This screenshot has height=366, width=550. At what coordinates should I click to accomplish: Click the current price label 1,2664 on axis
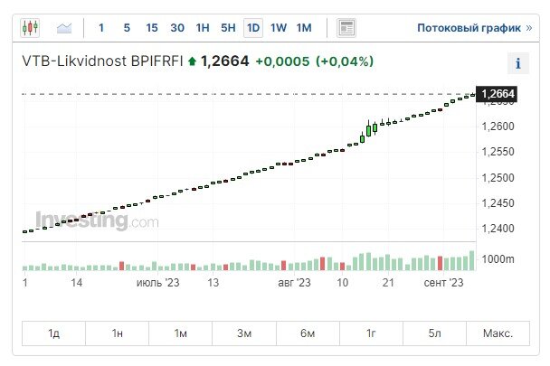pyautogui.click(x=497, y=94)
